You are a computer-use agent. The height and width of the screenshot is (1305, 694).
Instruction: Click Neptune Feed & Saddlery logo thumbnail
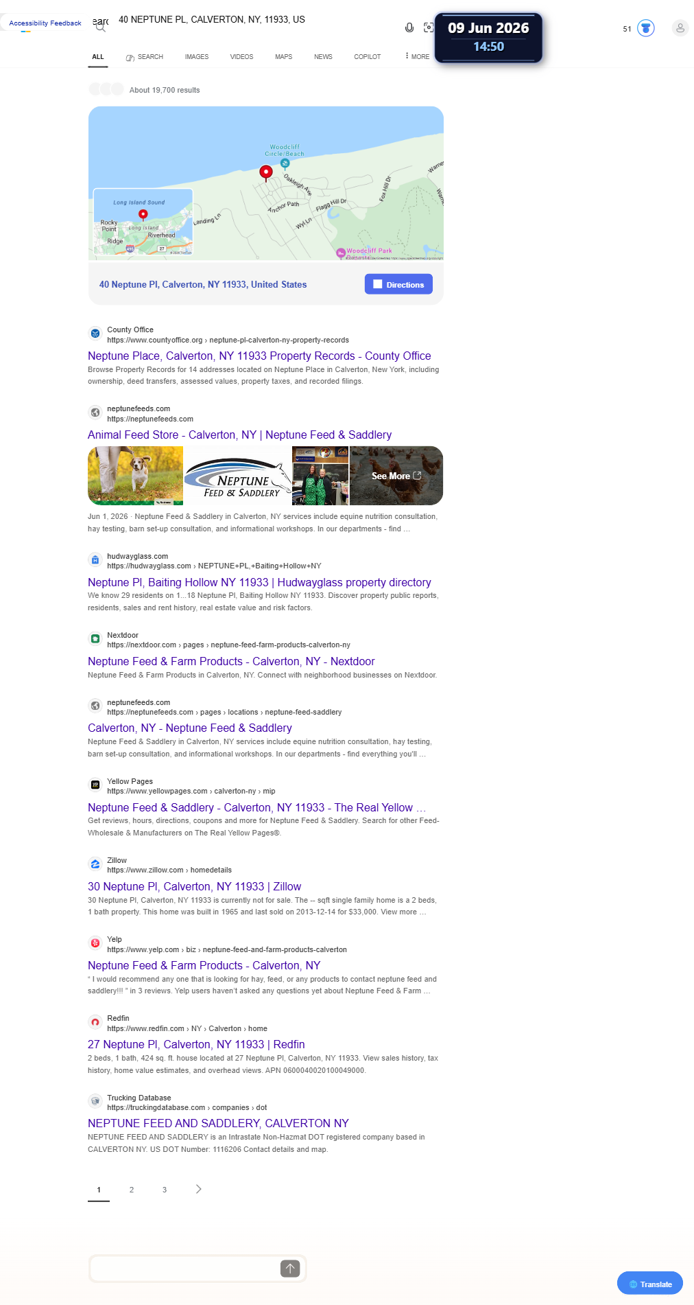click(238, 476)
